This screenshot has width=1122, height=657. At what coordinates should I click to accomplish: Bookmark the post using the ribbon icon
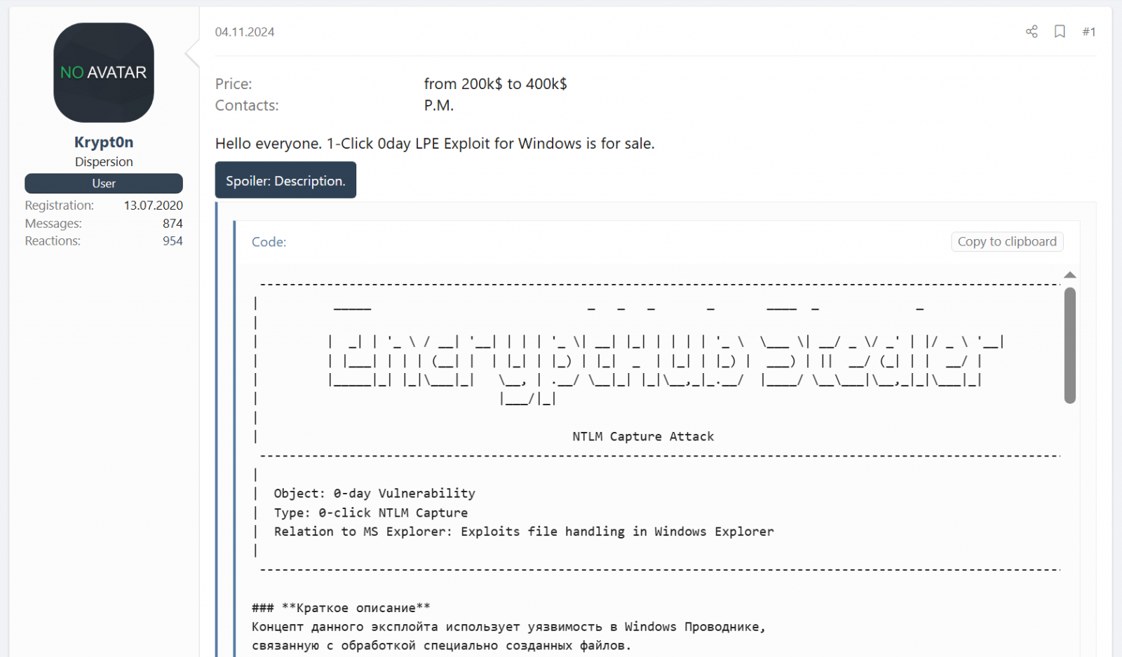pos(1060,32)
